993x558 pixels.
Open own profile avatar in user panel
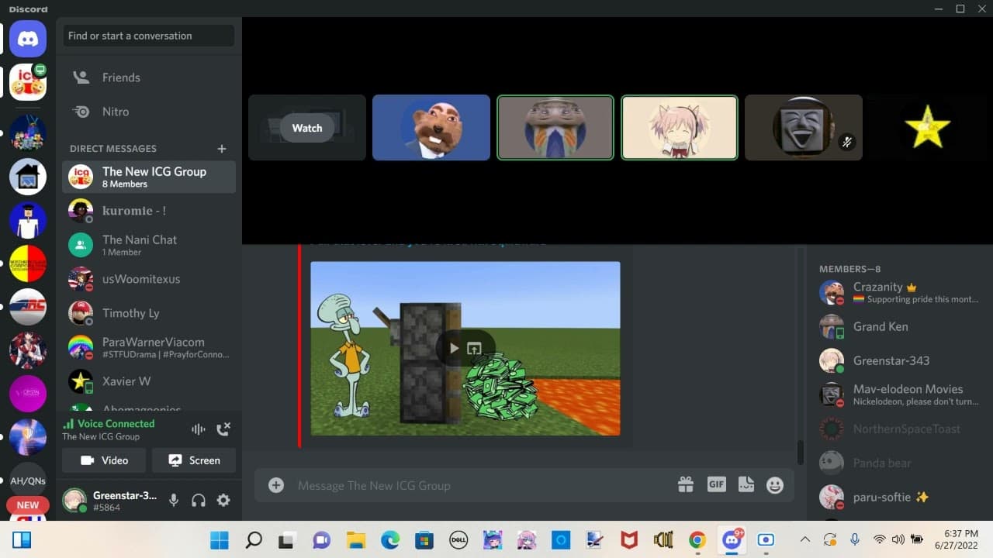(x=74, y=501)
